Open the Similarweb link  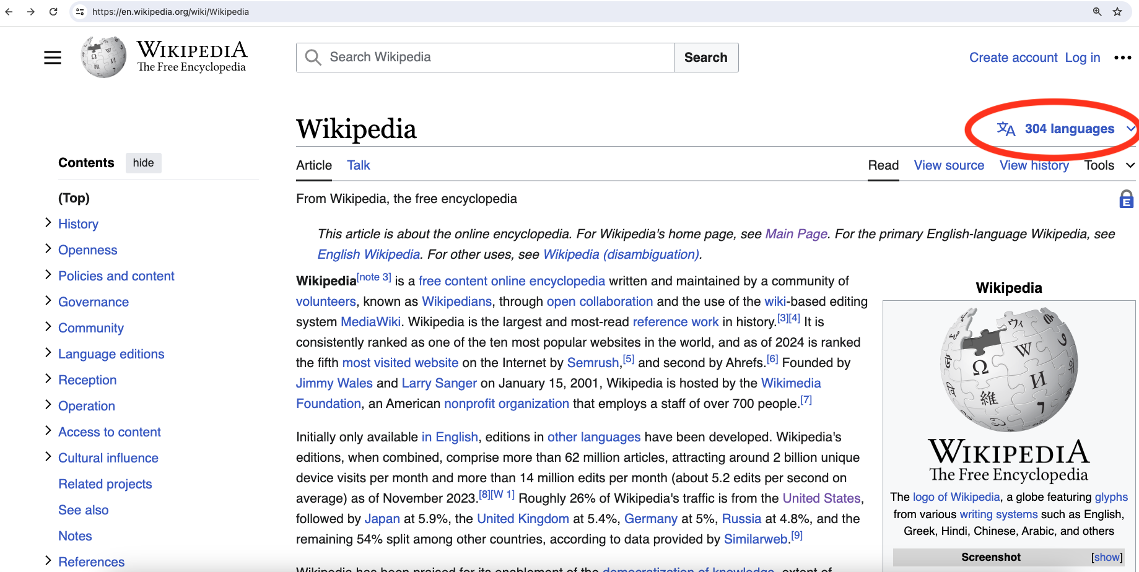point(756,539)
